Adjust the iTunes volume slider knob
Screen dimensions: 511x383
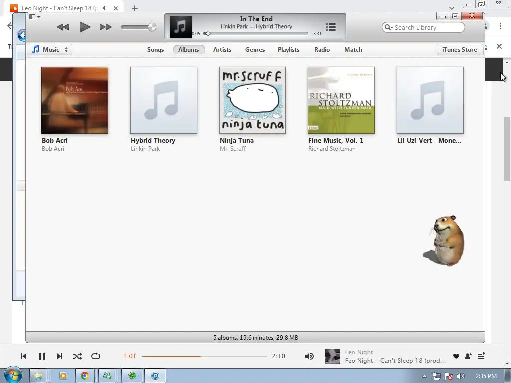click(152, 27)
